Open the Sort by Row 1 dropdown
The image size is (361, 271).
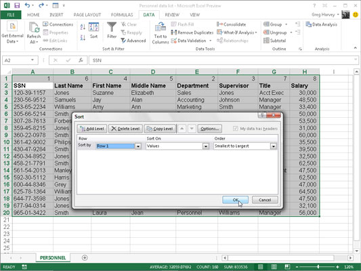[x=138, y=146]
